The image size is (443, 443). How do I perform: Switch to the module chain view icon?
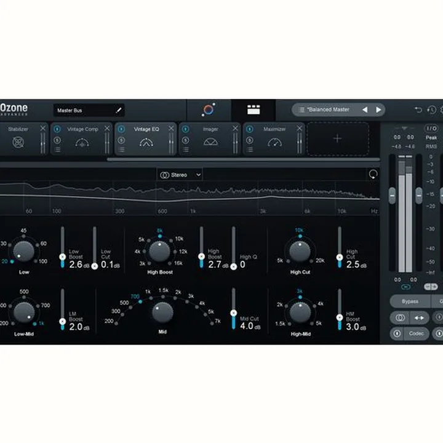click(x=253, y=110)
